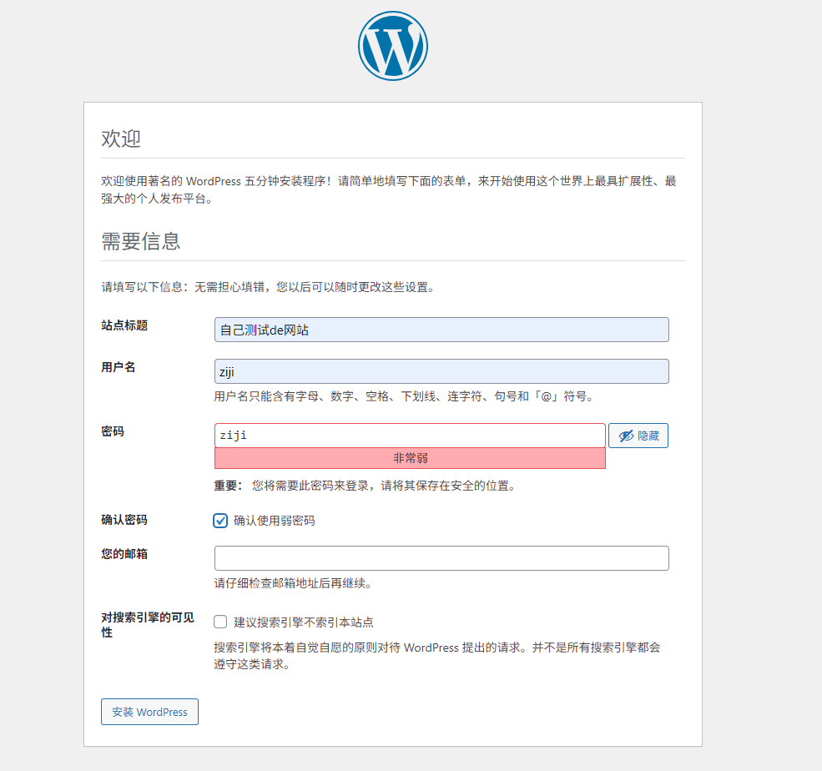Screen dimensions: 822x771
Task: Focus the 用户名 input field
Action: click(x=441, y=371)
